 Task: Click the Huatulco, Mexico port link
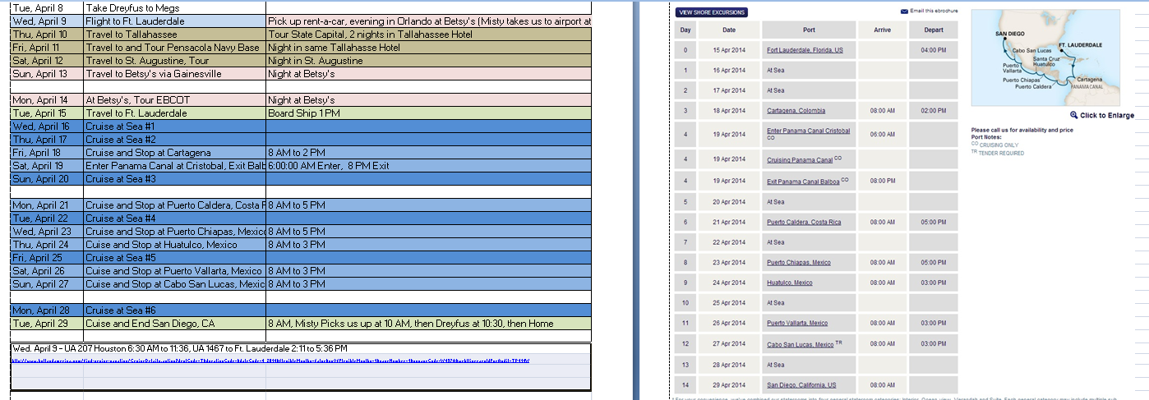point(789,283)
